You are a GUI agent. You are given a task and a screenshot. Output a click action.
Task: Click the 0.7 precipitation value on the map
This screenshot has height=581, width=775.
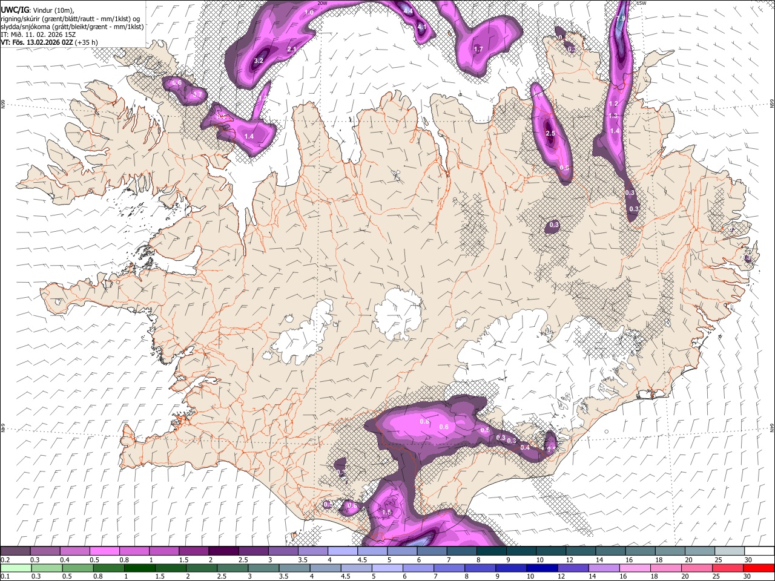(x=197, y=94)
